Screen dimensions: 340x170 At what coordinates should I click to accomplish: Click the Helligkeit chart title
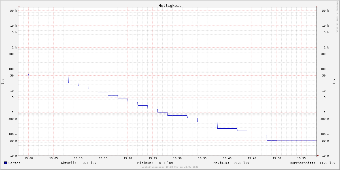(x=170, y=5)
